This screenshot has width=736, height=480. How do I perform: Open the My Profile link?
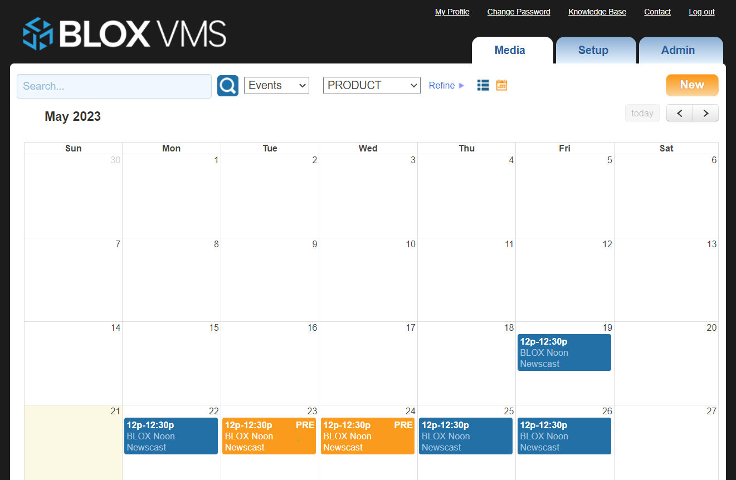(452, 12)
